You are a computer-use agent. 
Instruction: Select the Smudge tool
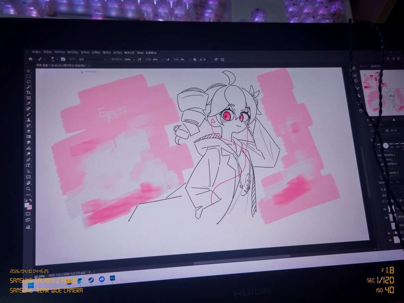coord(29,142)
